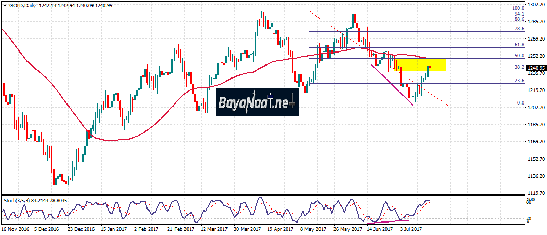Click the 0.0 Fibonacci level label
Screen dimensions: 547x235
tap(520, 103)
